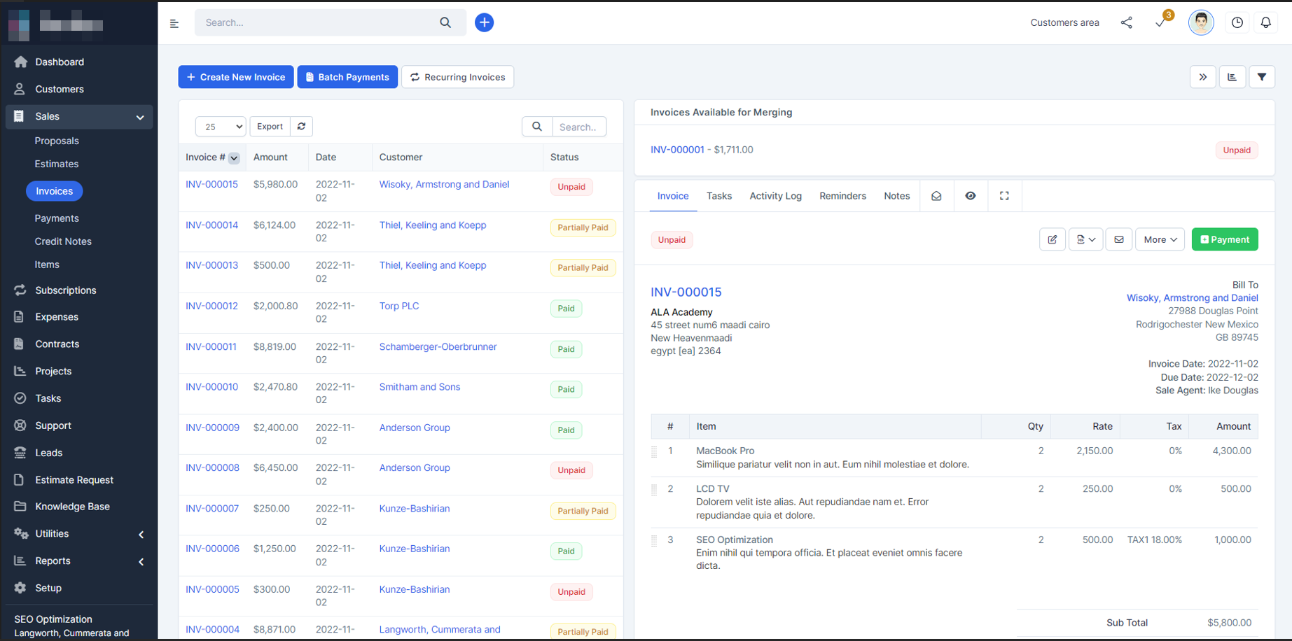Open the filter funnel icon
Viewport: 1292px width, 641px height.
pos(1261,77)
